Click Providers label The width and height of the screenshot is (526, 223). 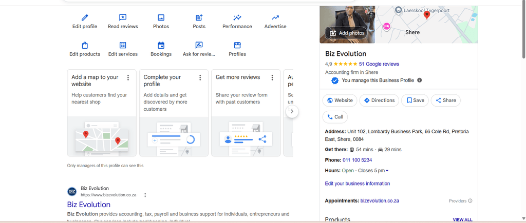pos(458,201)
